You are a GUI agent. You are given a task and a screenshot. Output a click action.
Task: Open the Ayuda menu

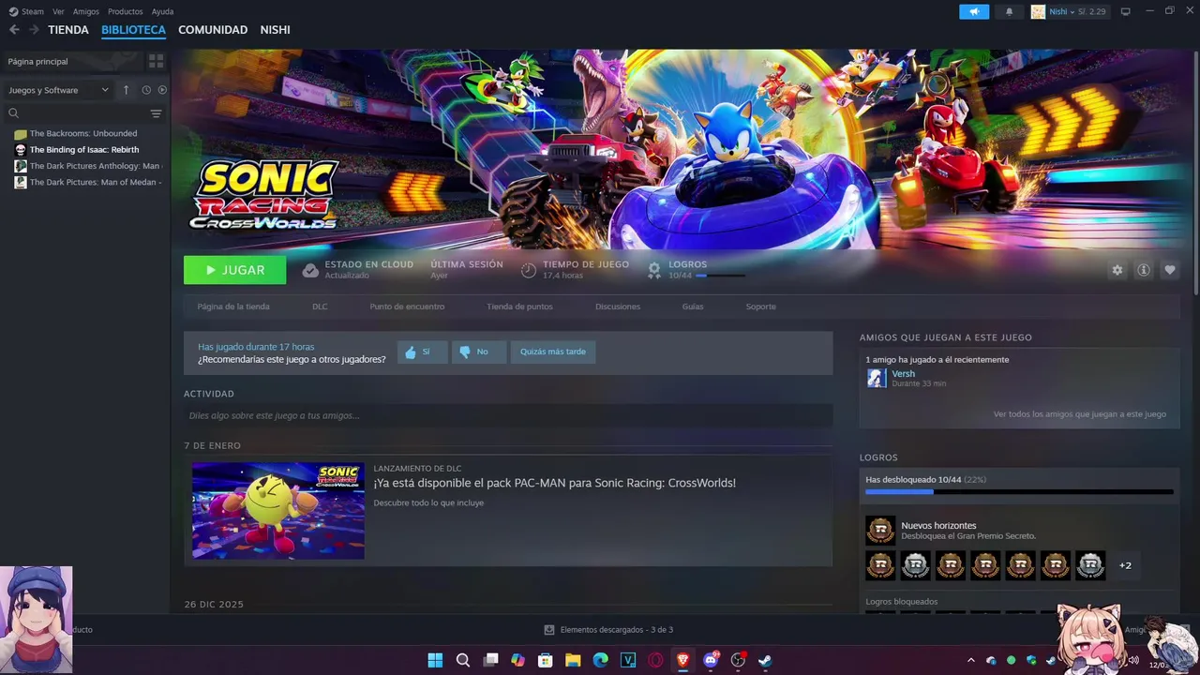[162, 11]
